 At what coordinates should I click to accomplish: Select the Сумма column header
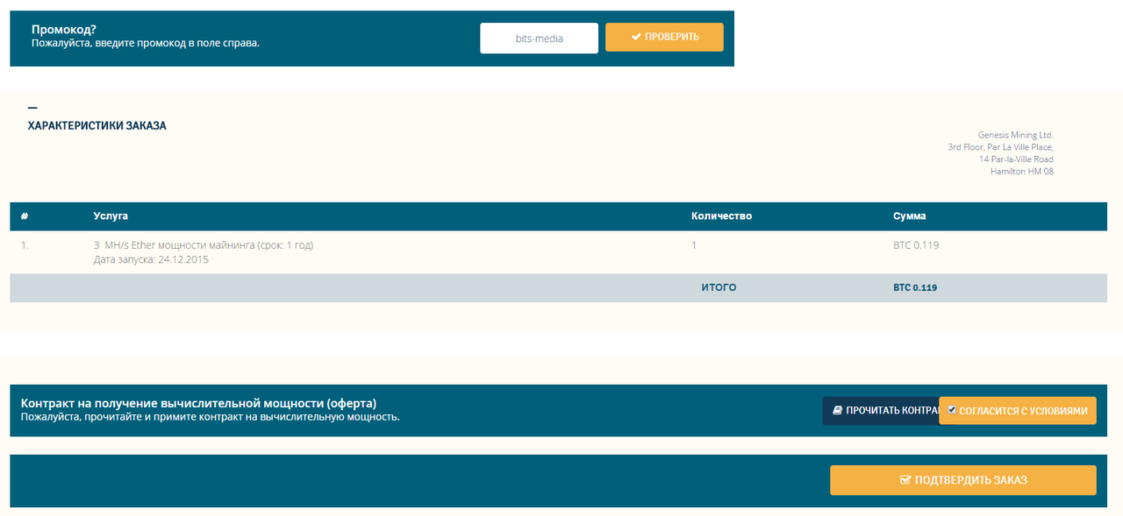point(909,216)
